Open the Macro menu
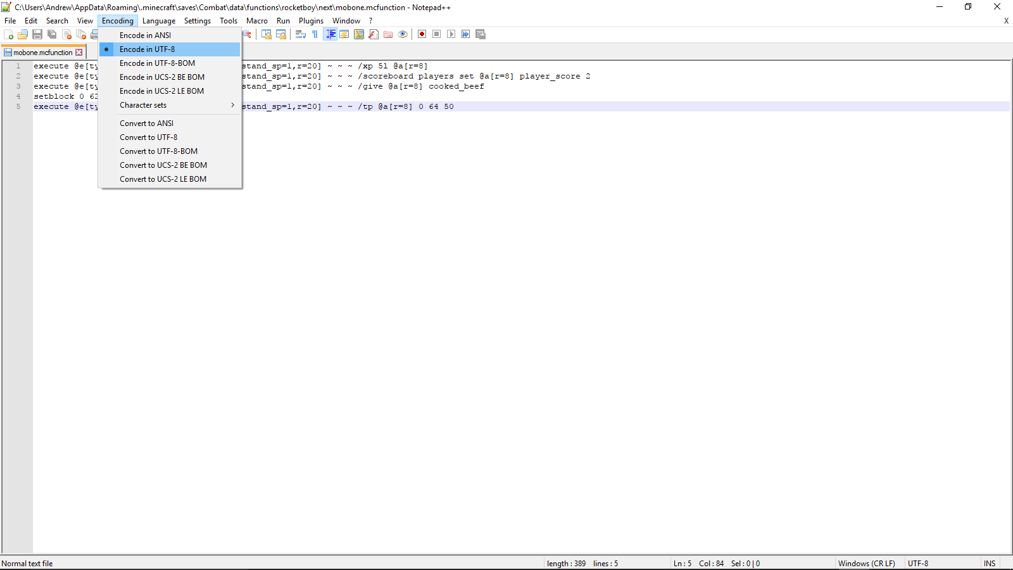Viewport: 1013px width, 570px height. coord(257,21)
